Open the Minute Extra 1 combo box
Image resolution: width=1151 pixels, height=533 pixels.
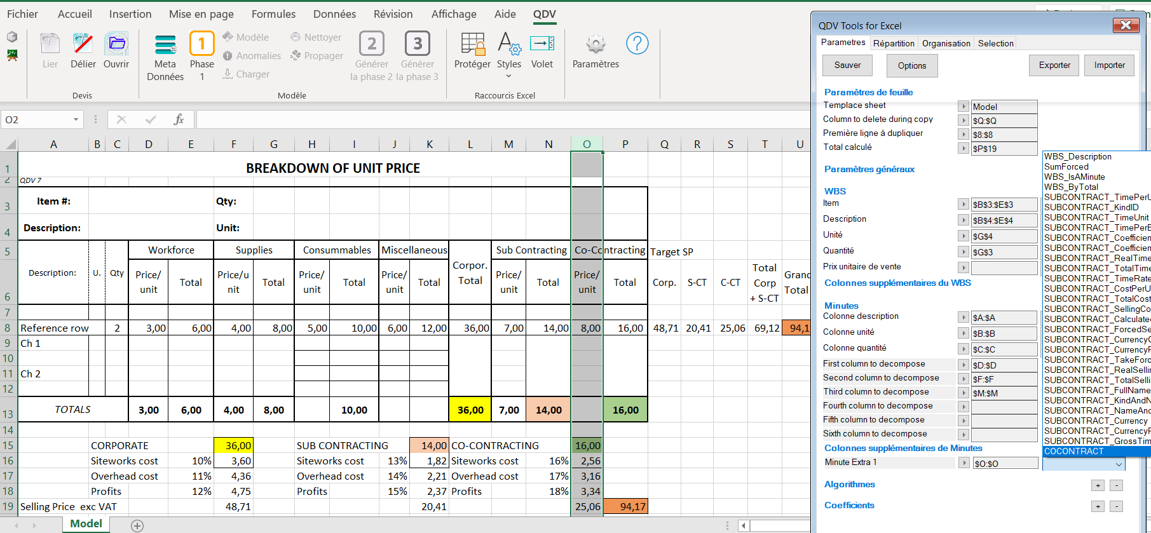click(x=1084, y=464)
